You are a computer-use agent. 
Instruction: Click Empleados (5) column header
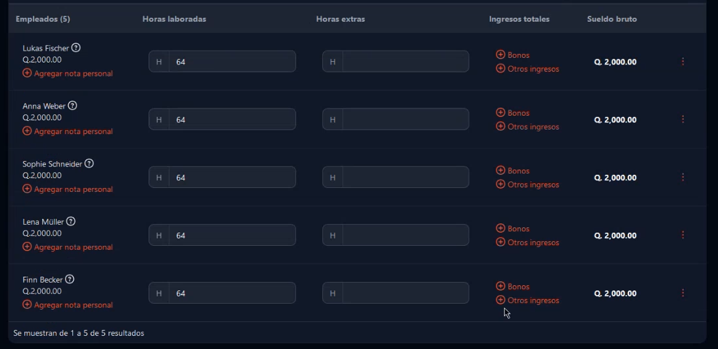43,19
